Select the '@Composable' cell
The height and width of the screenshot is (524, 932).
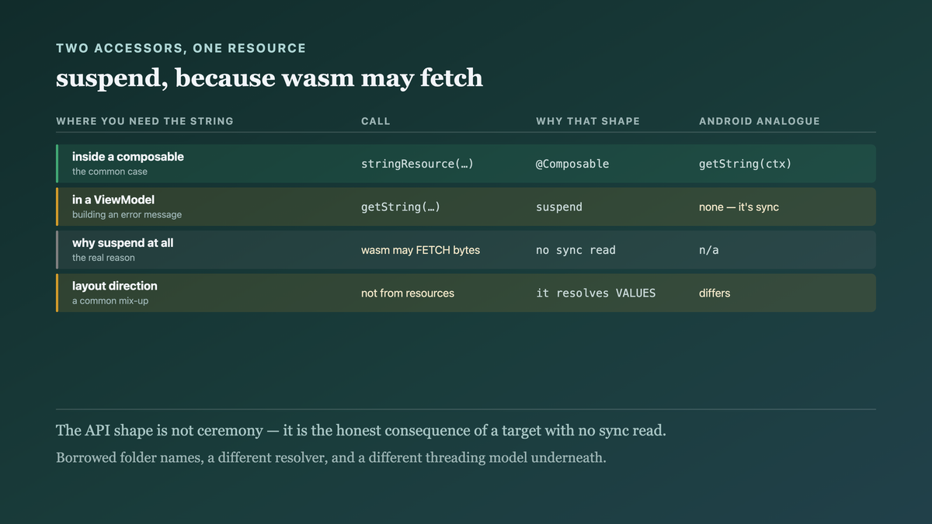tap(572, 164)
